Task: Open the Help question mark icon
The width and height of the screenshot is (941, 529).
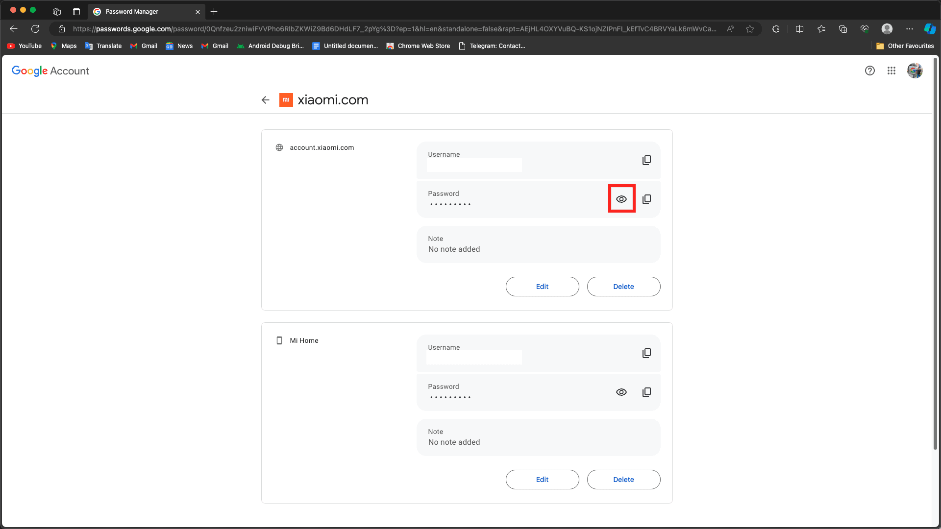Action: click(x=869, y=71)
